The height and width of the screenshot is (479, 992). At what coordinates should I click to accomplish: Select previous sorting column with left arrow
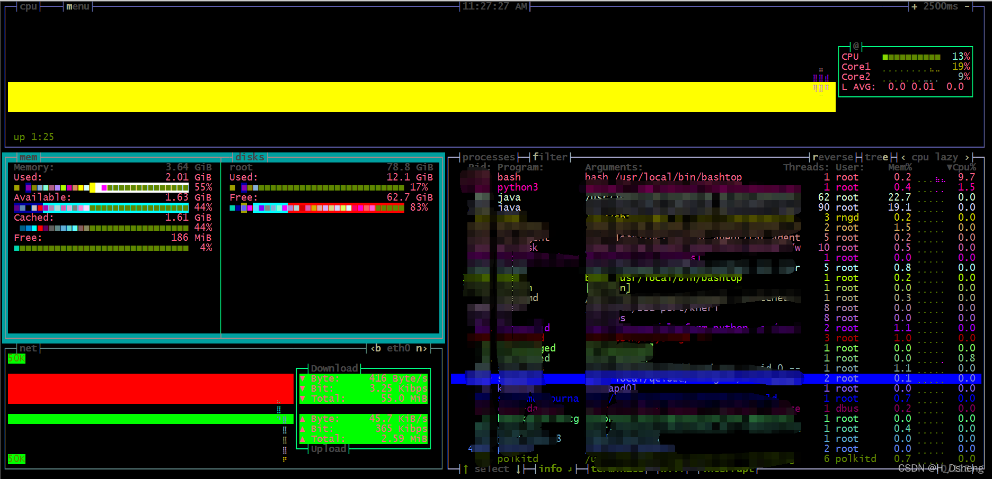[903, 157]
